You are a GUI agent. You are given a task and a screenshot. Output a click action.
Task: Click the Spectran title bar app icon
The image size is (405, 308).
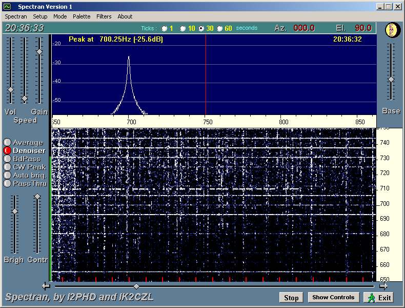[x=7, y=7]
